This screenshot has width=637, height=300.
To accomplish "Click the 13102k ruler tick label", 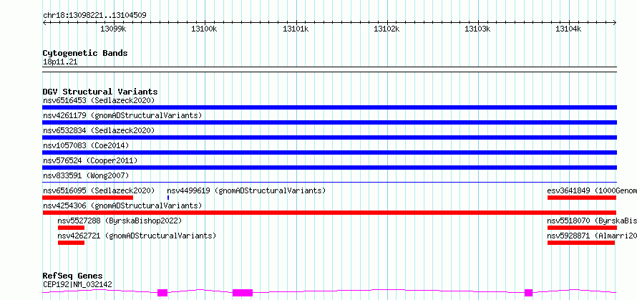I will click(x=386, y=29).
